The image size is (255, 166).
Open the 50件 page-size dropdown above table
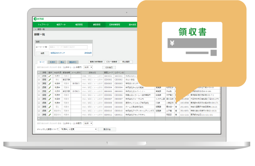coord(88,67)
